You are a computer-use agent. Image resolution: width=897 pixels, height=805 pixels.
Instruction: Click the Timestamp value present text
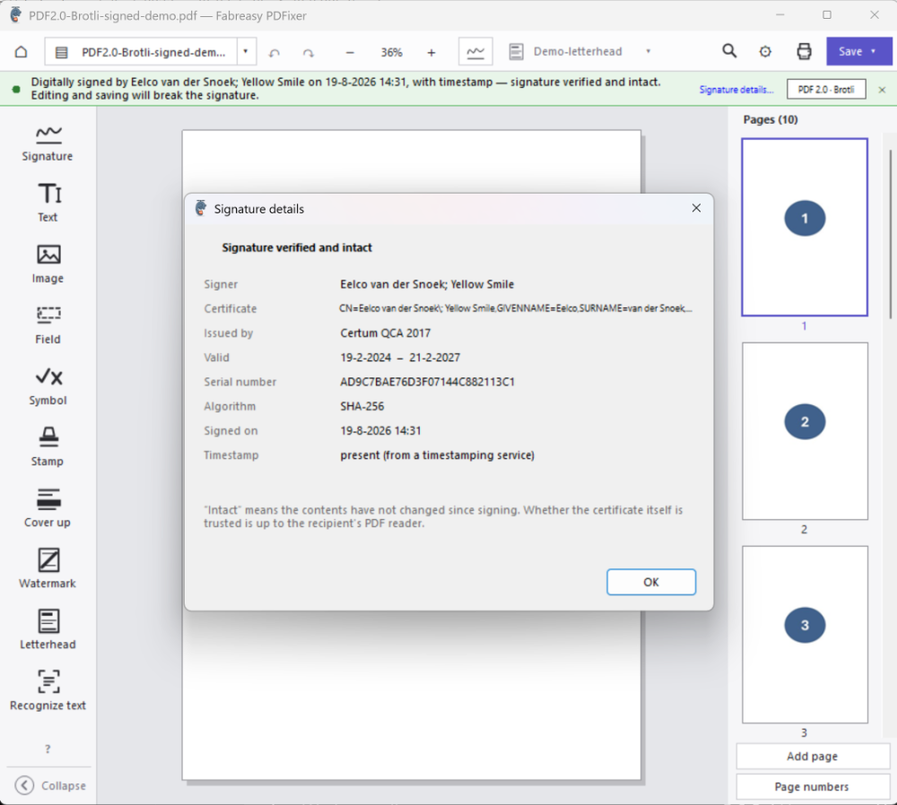[437, 455]
